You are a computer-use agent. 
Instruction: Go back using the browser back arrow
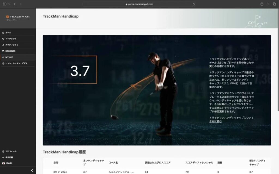[x=15, y=4]
